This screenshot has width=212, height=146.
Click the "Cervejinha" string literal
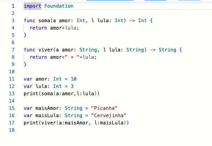point(109,115)
